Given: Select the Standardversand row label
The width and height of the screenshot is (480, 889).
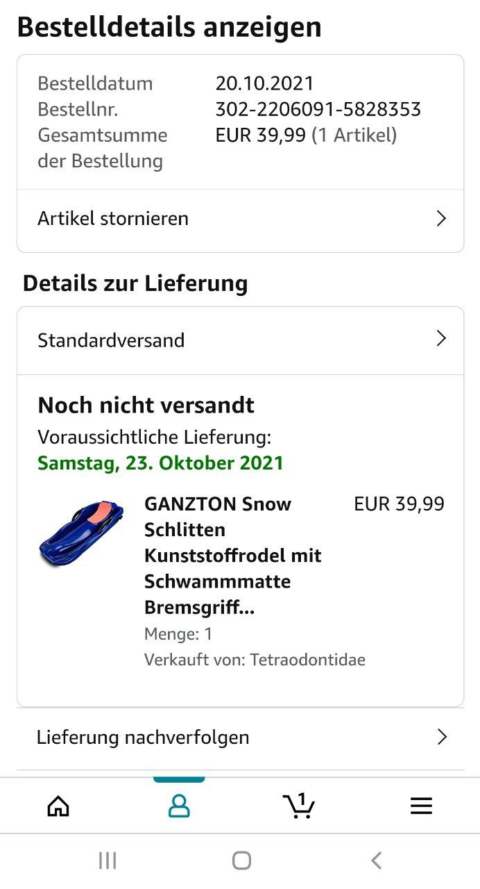Looking at the screenshot, I should (111, 340).
